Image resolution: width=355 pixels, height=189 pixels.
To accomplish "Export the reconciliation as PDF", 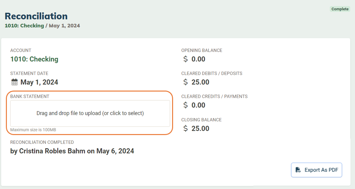I will (x=317, y=170).
